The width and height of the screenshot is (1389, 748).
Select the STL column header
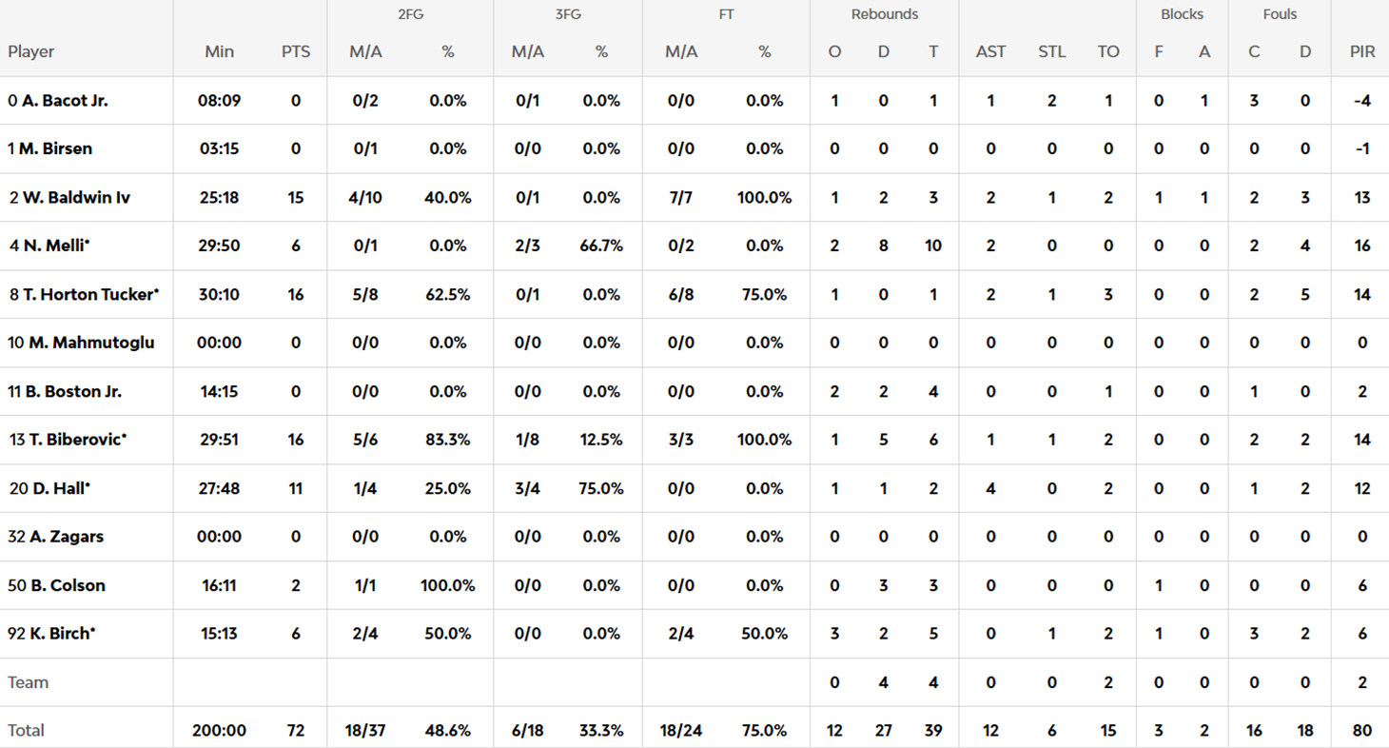coord(1051,52)
